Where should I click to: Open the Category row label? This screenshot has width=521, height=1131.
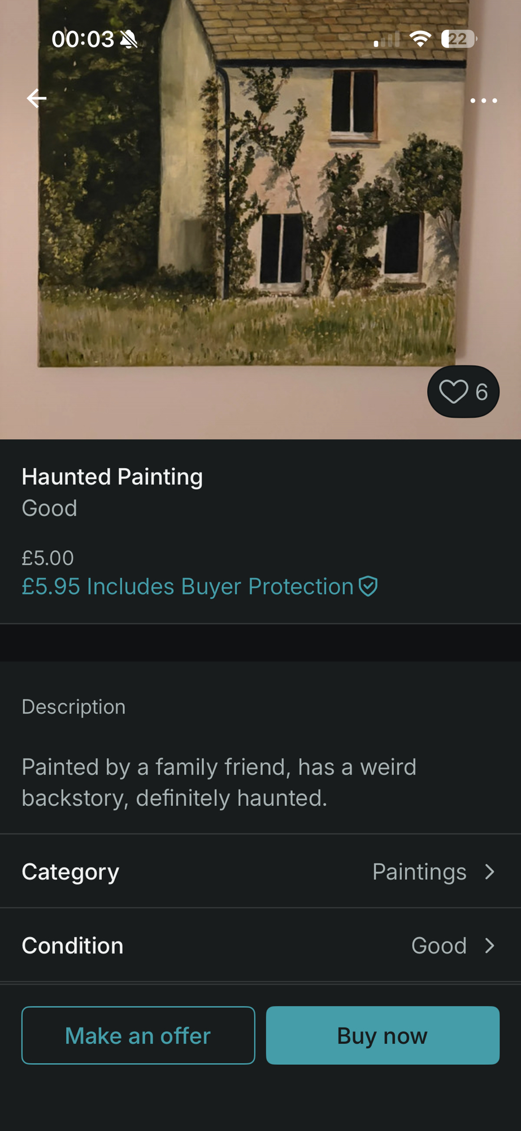click(71, 872)
